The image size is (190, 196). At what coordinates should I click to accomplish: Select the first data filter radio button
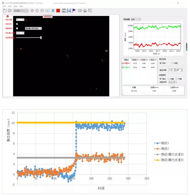tap(161, 79)
